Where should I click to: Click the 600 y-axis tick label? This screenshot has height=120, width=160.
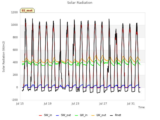pyautogui.click(x=15, y=50)
